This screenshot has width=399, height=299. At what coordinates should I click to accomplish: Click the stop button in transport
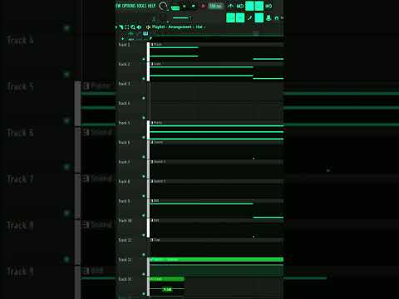pos(194,6)
